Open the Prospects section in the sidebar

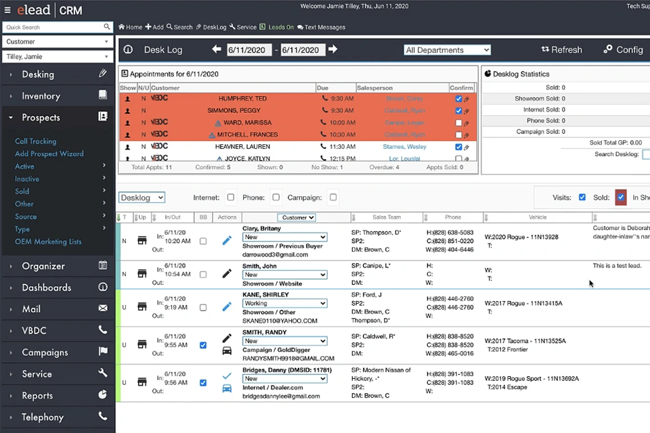(41, 117)
